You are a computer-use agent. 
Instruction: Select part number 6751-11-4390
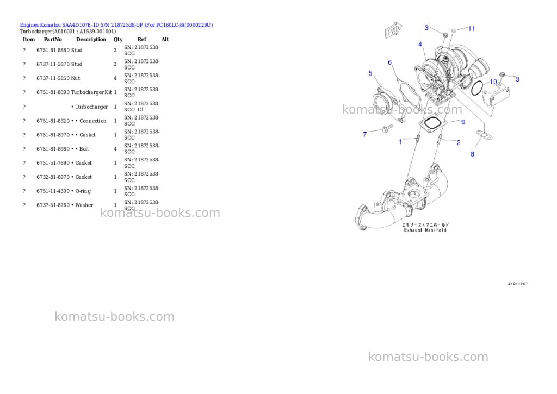click(53, 191)
